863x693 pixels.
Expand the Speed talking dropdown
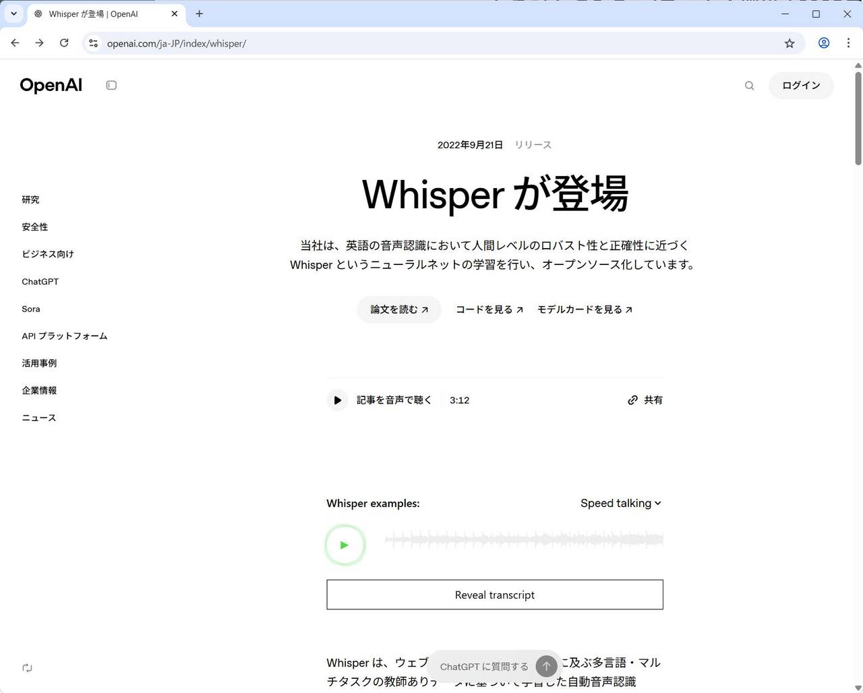coord(621,504)
